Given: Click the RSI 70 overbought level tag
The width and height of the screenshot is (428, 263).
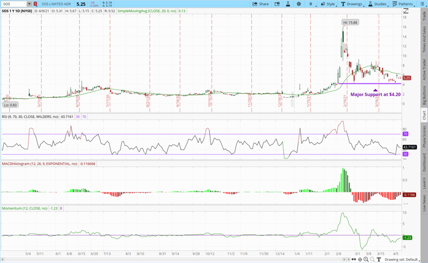Looking at the screenshot, I should coord(405,134).
